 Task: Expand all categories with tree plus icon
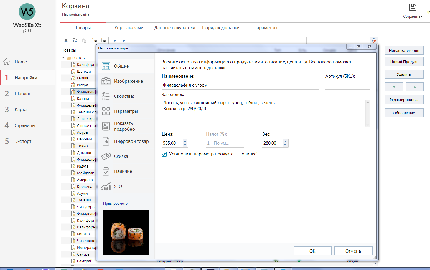(94, 40)
